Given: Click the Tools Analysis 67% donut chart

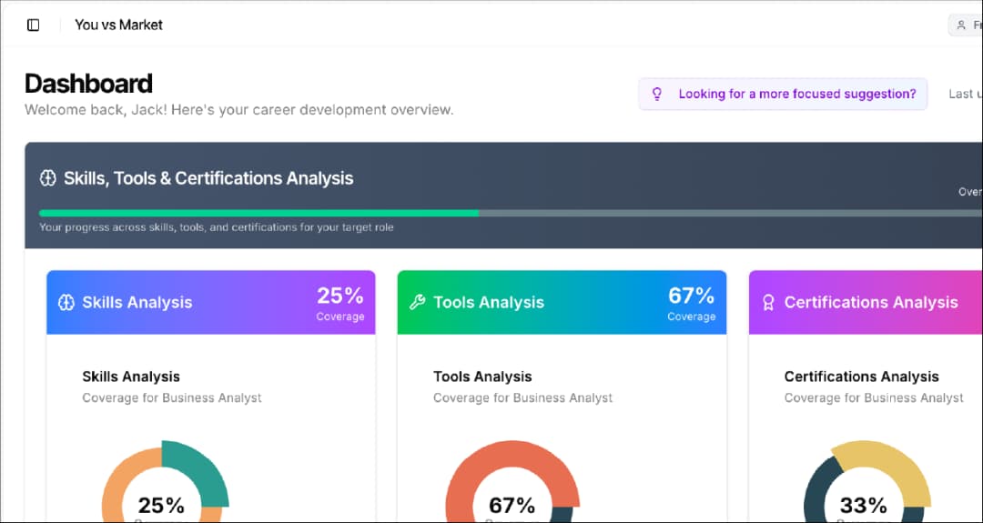Looking at the screenshot, I should pyautogui.click(x=512, y=482).
